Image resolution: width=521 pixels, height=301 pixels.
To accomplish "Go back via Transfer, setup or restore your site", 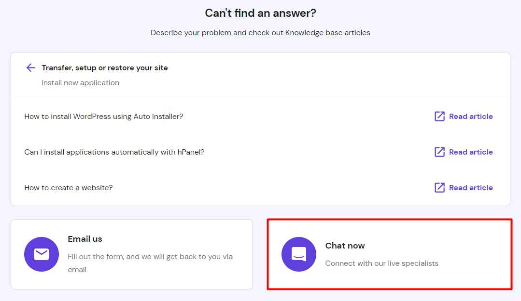I will pyautogui.click(x=105, y=67).
